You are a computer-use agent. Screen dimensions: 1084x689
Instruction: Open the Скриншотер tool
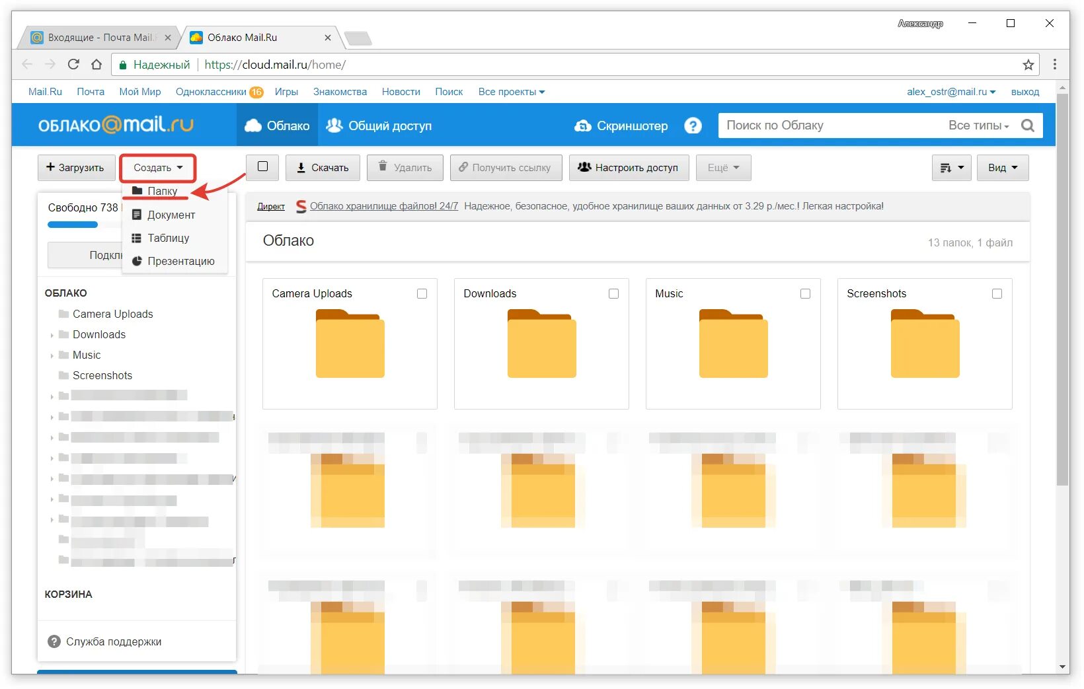621,126
